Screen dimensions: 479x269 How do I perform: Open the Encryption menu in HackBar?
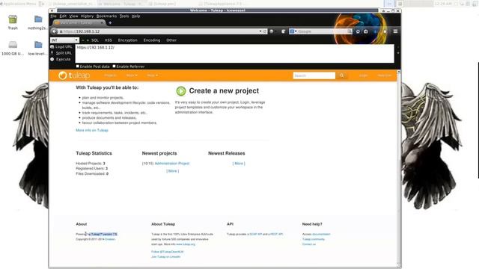(x=128, y=40)
